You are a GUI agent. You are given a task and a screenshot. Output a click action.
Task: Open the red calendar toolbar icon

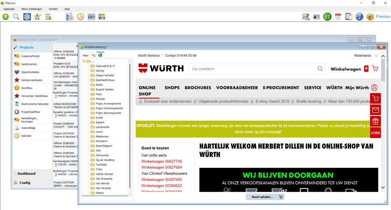click(338, 17)
